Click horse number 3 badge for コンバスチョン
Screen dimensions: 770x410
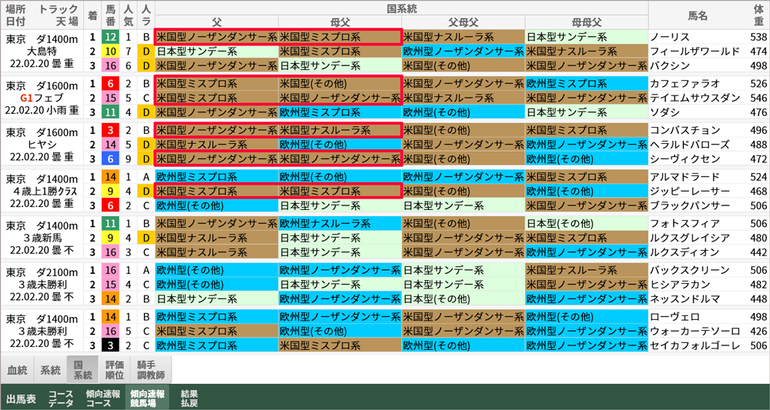tap(111, 130)
